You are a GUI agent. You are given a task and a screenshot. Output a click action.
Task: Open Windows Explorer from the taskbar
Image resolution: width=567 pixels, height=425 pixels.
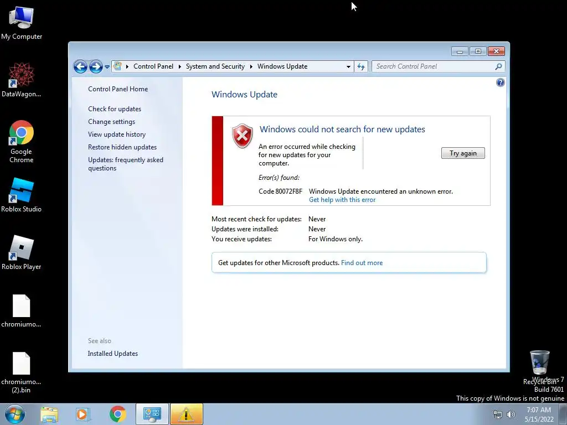49,414
